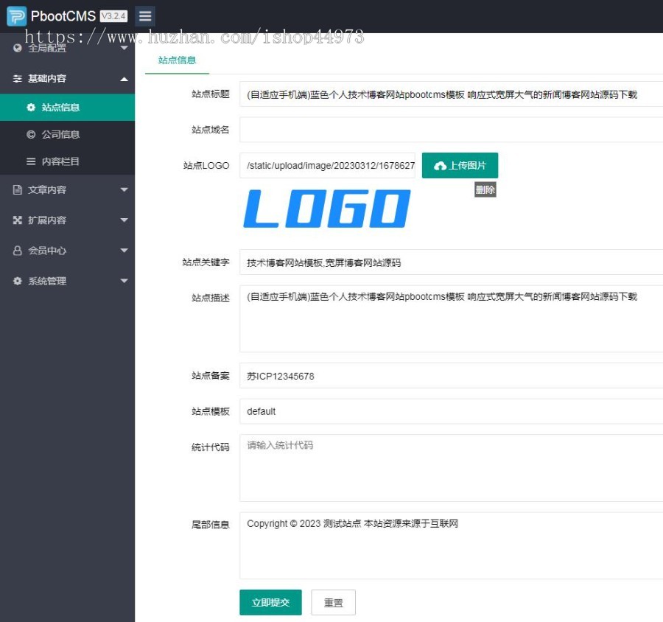Image resolution: width=663 pixels, height=622 pixels.
Task: Focus the 站点备案 input field
Action: 451,376
